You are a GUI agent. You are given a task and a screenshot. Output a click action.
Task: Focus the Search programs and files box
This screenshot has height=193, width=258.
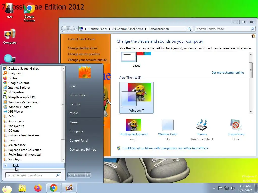pyautogui.click(x=33, y=175)
